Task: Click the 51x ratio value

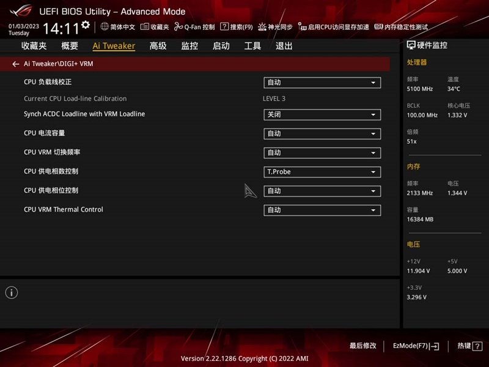Action: click(411, 141)
